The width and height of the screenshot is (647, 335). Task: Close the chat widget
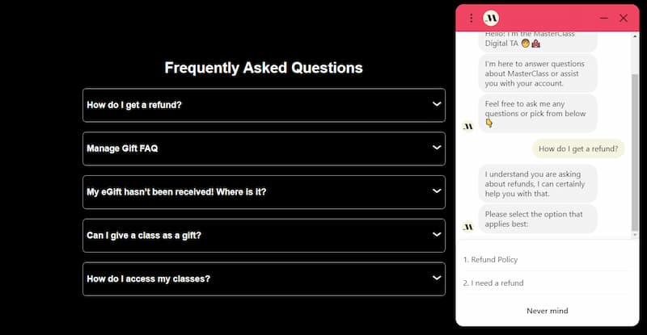click(623, 18)
